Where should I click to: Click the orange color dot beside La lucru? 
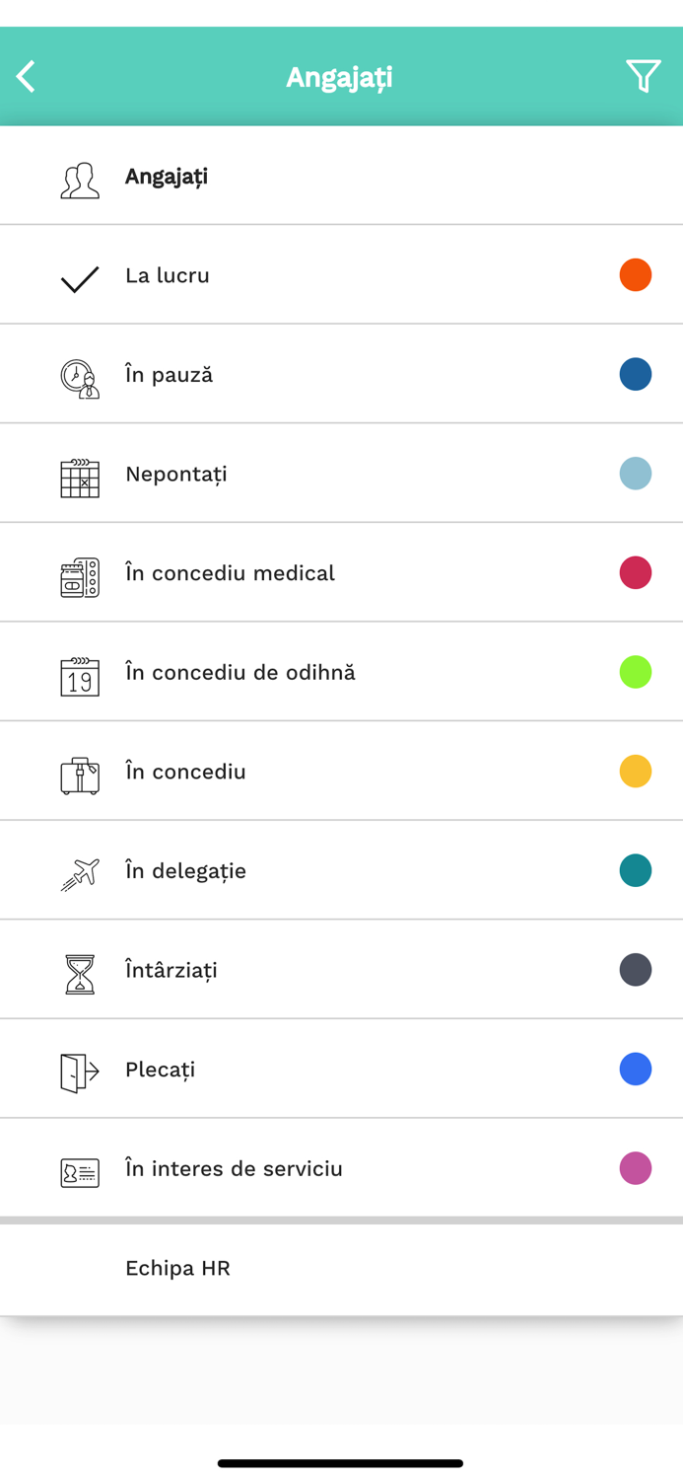pyautogui.click(x=636, y=275)
